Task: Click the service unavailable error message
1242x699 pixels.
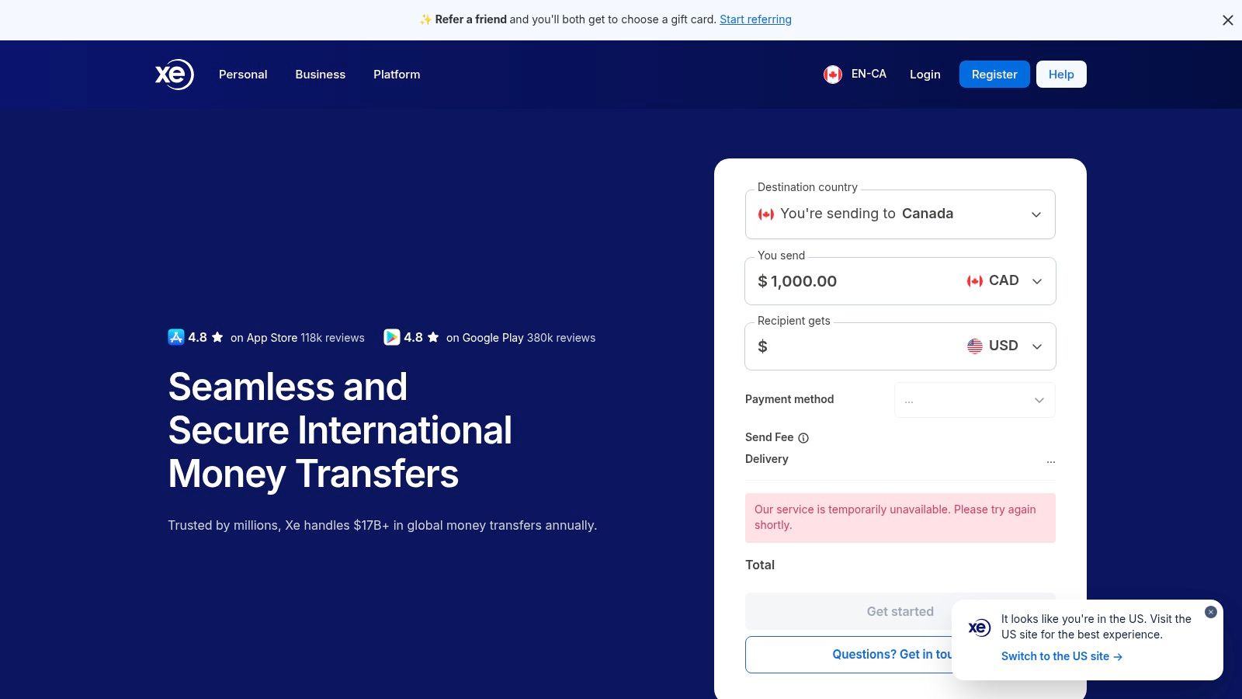Action: [900, 517]
